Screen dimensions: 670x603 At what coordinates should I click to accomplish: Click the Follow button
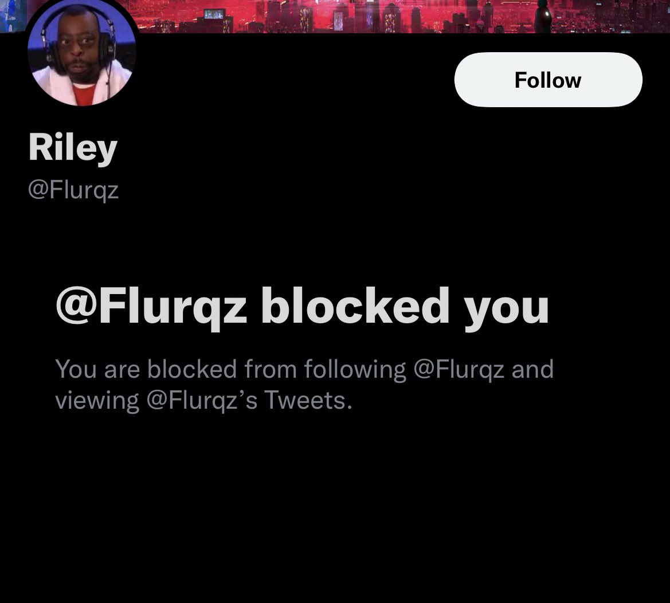coord(548,80)
